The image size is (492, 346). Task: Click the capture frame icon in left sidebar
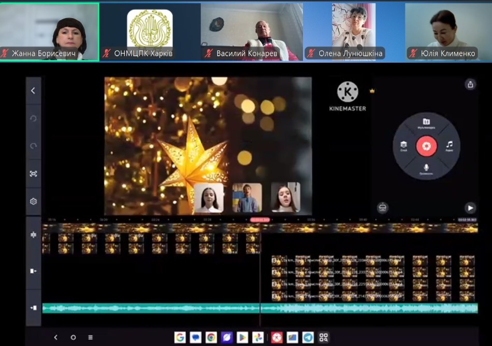(34, 174)
